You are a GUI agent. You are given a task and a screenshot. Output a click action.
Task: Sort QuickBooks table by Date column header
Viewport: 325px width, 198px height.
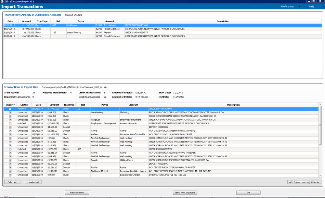(x=10, y=21)
